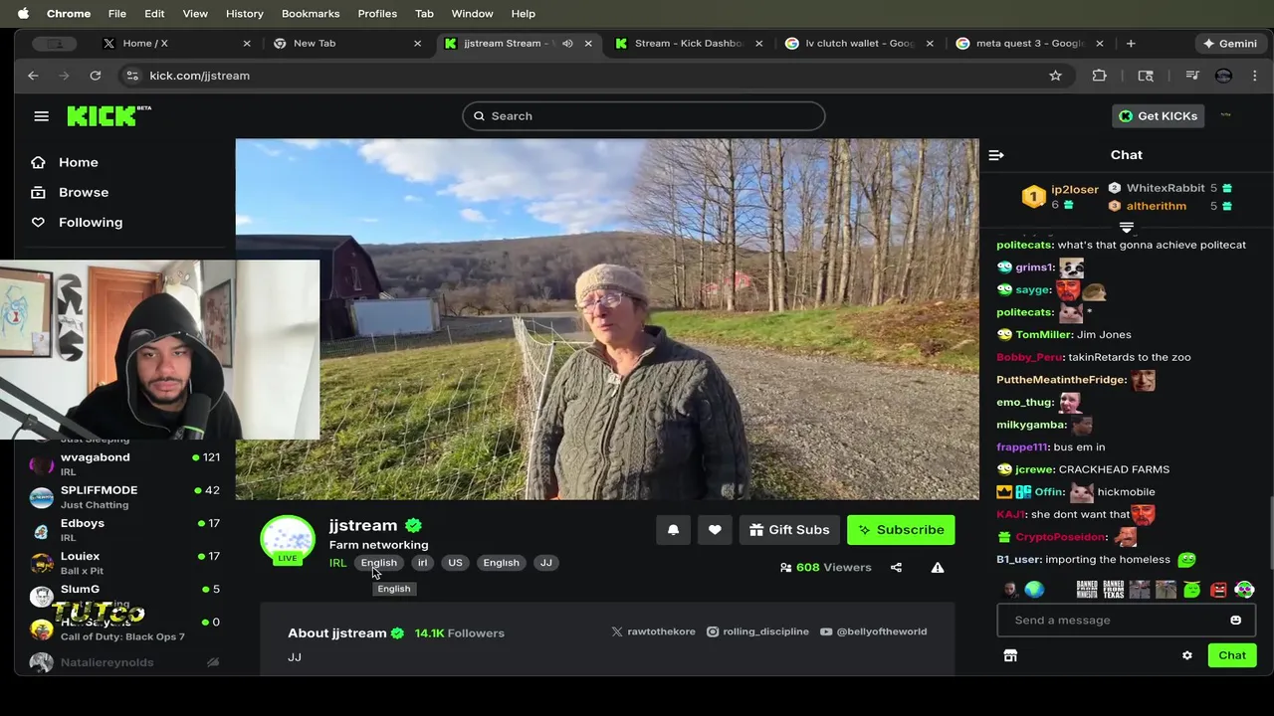Image resolution: width=1274 pixels, height=716 pixels.
Task: Follow jjstream with the heart icon
Action: point(715,530)
